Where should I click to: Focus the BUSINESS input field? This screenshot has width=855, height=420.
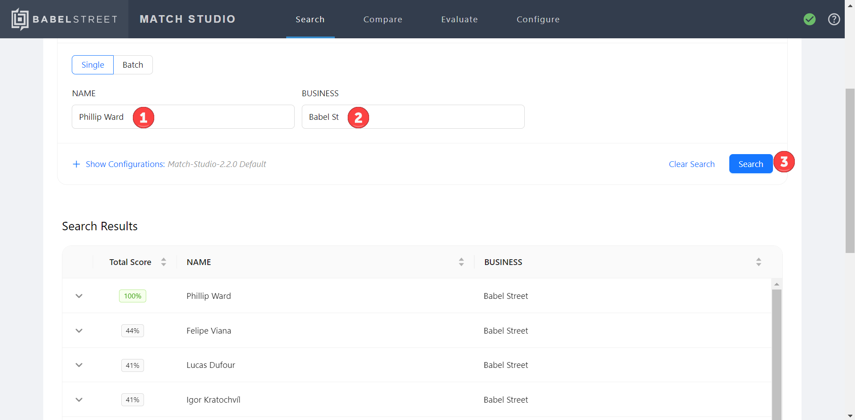[413, 117]
